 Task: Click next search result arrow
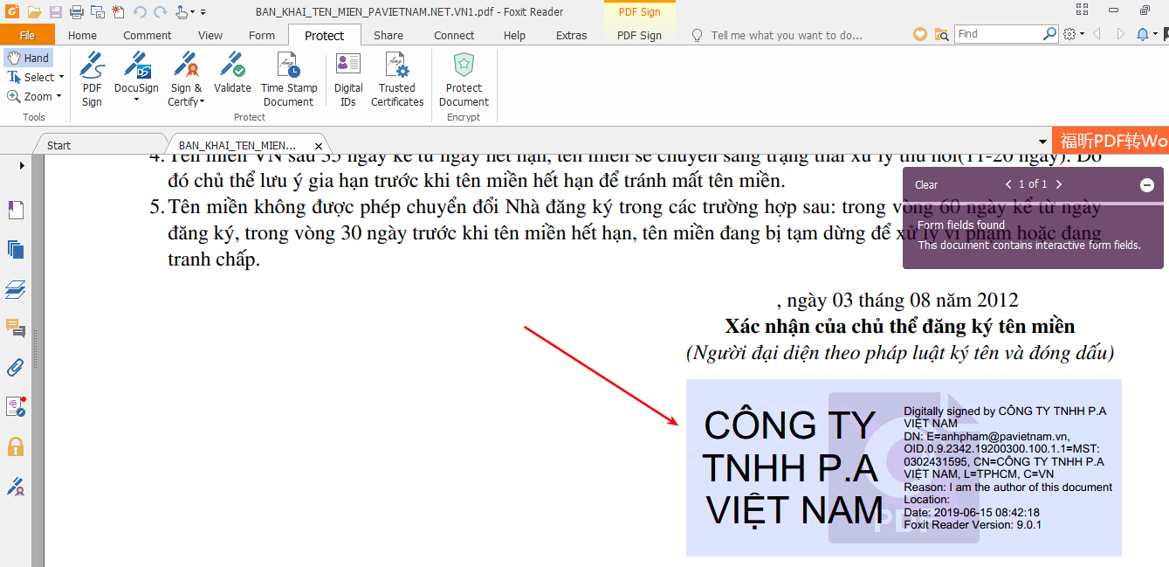pyautogui.click(x=1120, y=34)
